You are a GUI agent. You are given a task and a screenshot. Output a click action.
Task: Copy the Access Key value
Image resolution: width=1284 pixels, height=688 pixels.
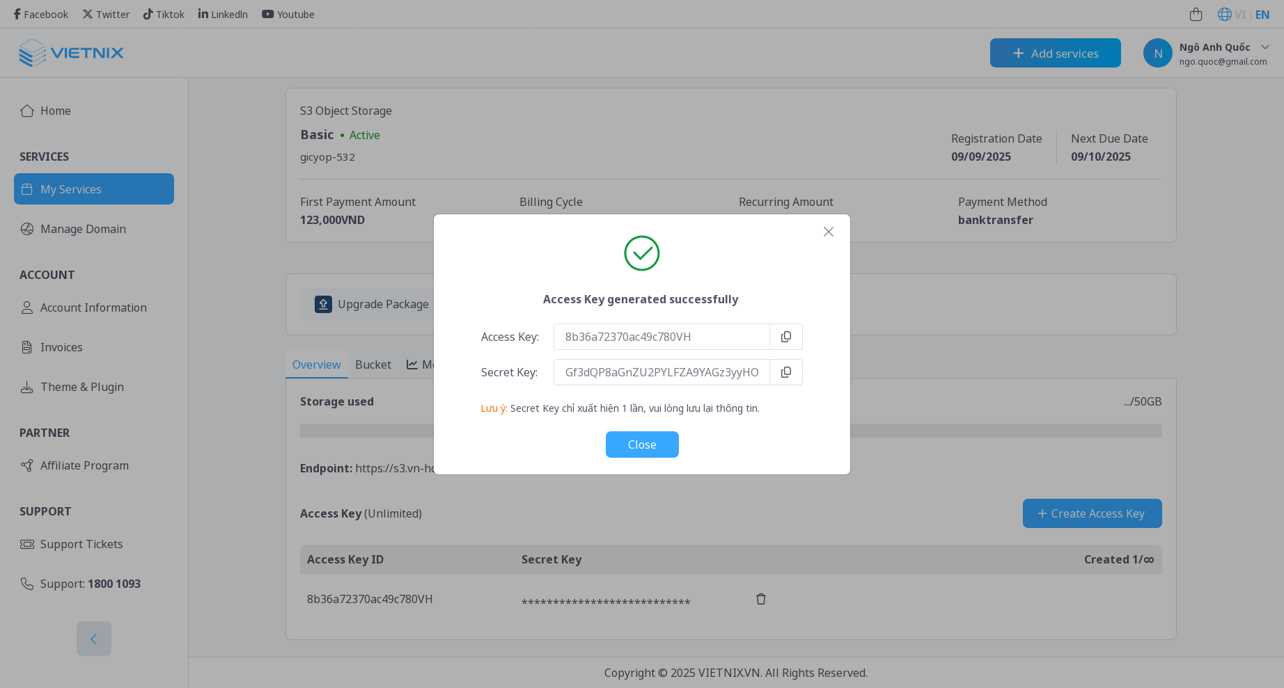click(x=785, y=337)
